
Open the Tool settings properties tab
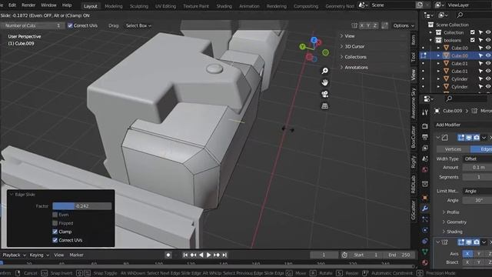pyautogui.click(x=425, y=112)
